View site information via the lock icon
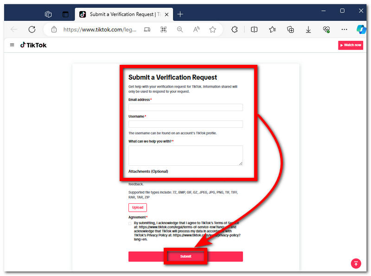Screen dimensions: 371x276 (x=54, y=29)
